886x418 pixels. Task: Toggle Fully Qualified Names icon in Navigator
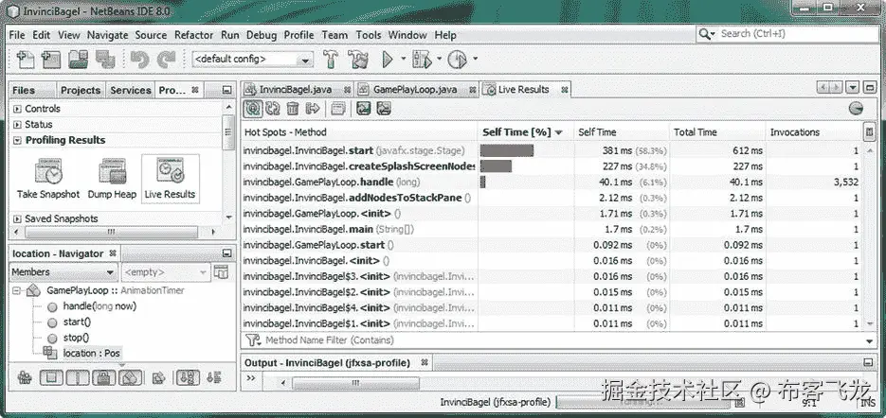pos(159,377)
